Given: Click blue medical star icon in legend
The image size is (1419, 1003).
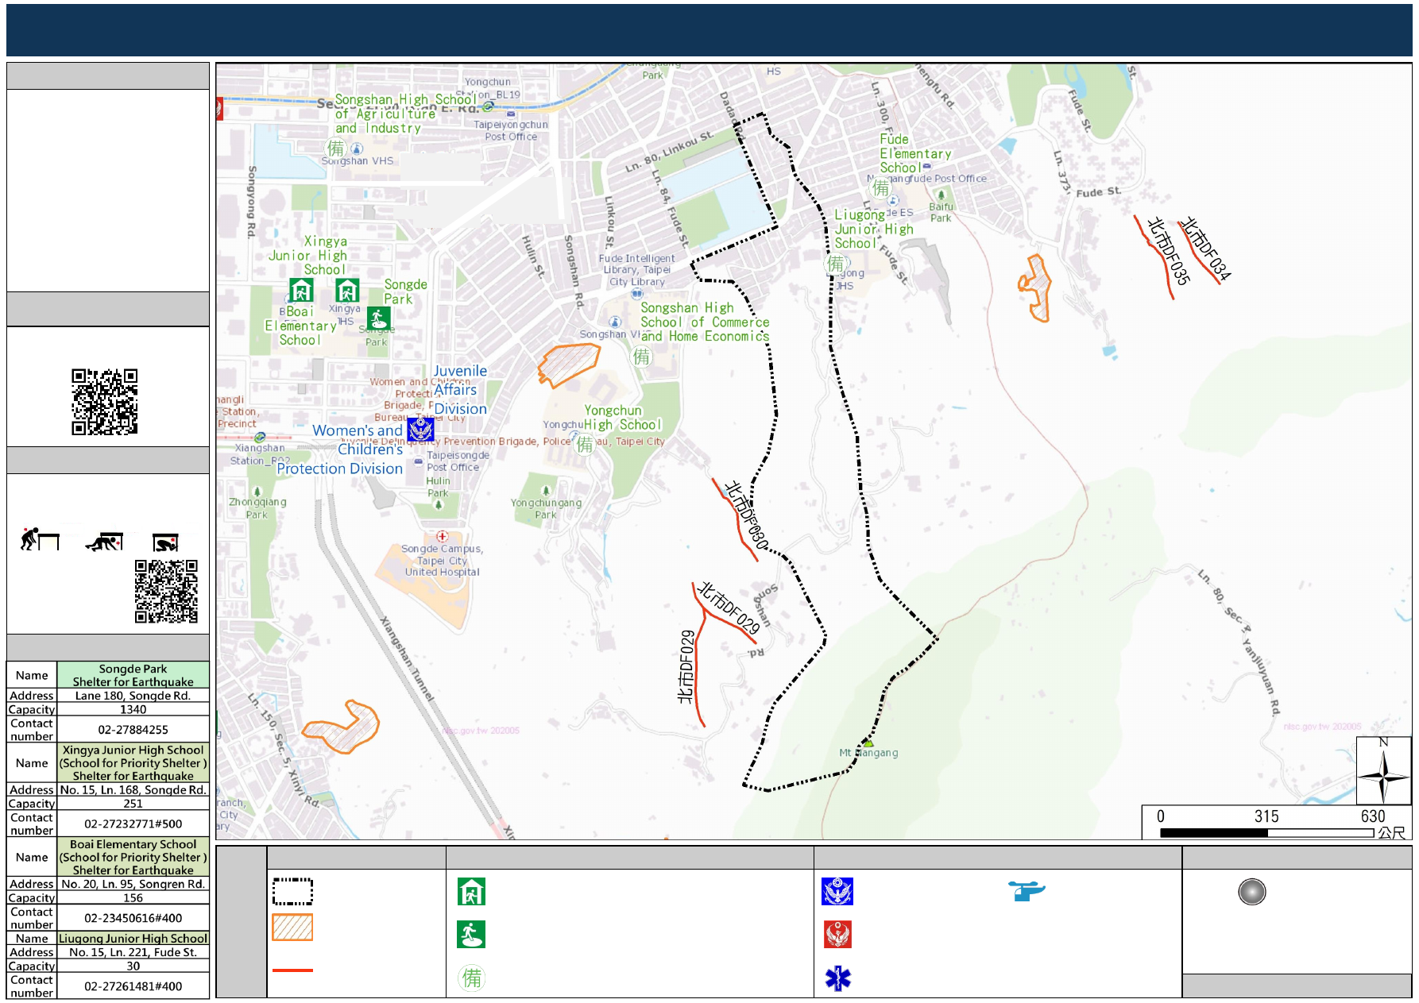Looking at the screenshot, I should click(837, 978).
